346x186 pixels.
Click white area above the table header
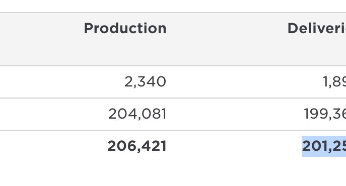point(173,6)
